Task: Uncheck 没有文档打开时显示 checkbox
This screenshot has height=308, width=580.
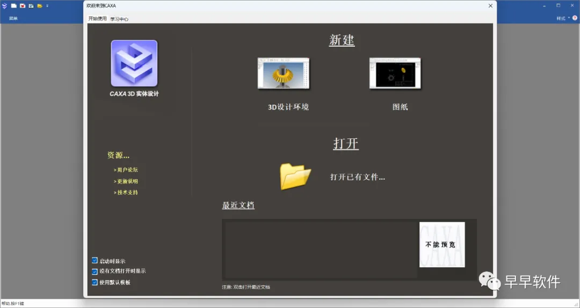Action: [x=95, y=272]
